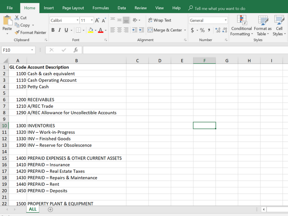Decrease decimal places
The image size is (288, 216).
coord(224,30)
